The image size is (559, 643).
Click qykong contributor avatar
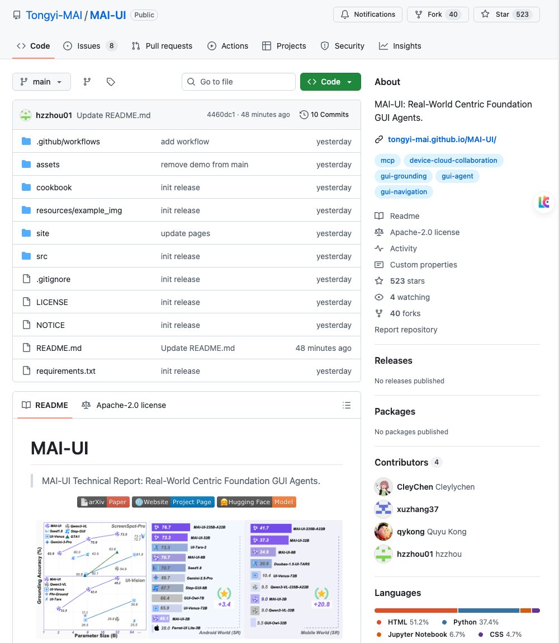click(x=383, y=532)
